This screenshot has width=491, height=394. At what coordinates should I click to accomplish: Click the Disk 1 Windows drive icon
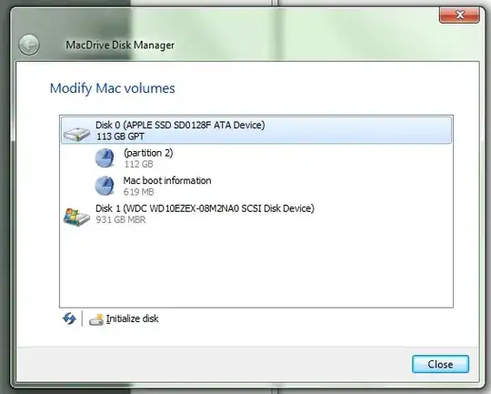[x=76, y=217]
